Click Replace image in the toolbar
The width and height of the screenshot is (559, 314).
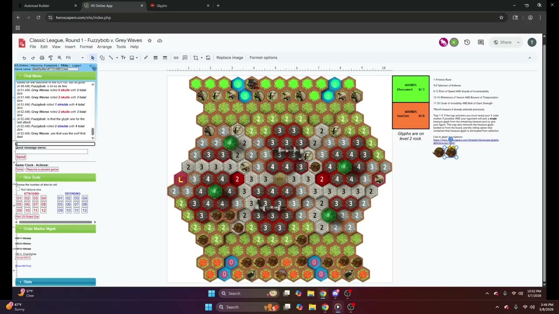[x=230, y=58]
